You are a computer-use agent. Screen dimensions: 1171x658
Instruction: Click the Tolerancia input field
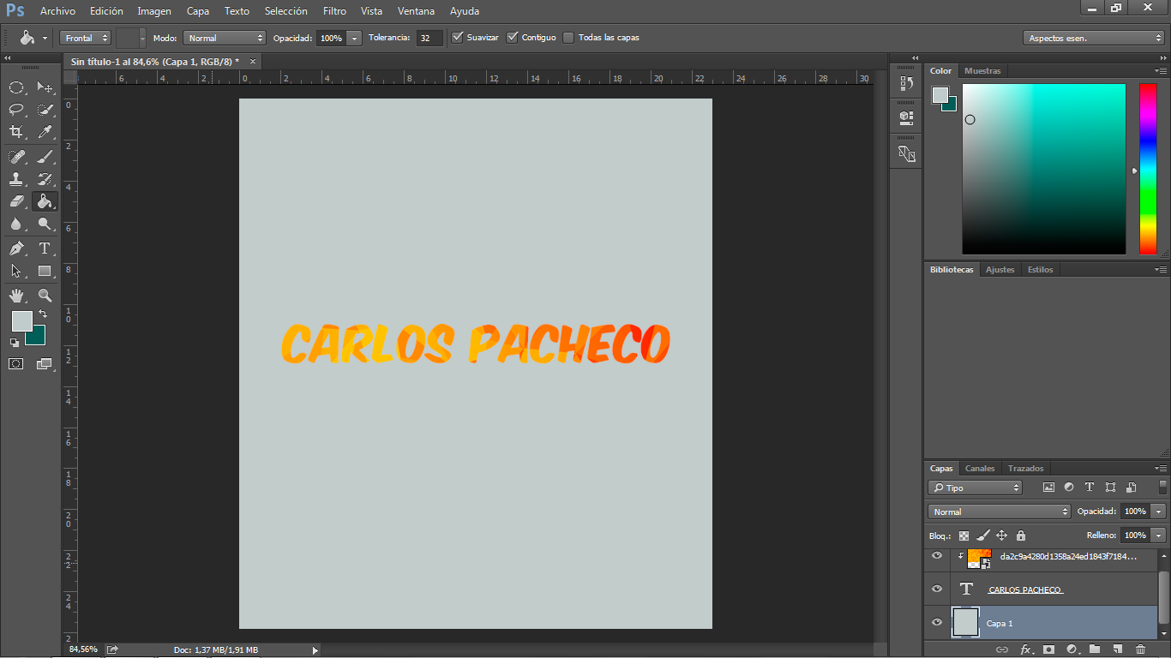click(x=429, y=38)
